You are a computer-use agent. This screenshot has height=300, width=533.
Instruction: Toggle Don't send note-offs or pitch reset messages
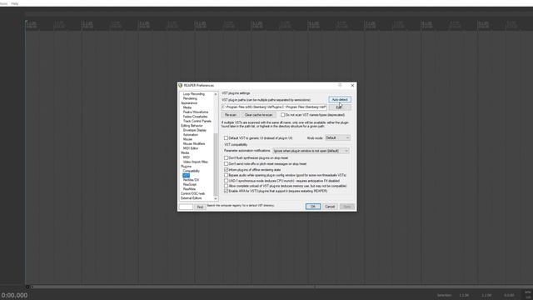click(x=226, y=164)
